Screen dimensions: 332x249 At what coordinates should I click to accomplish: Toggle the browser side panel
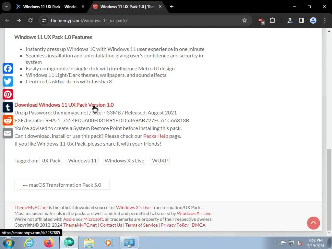pyautogui.click(x=301, y=20)
